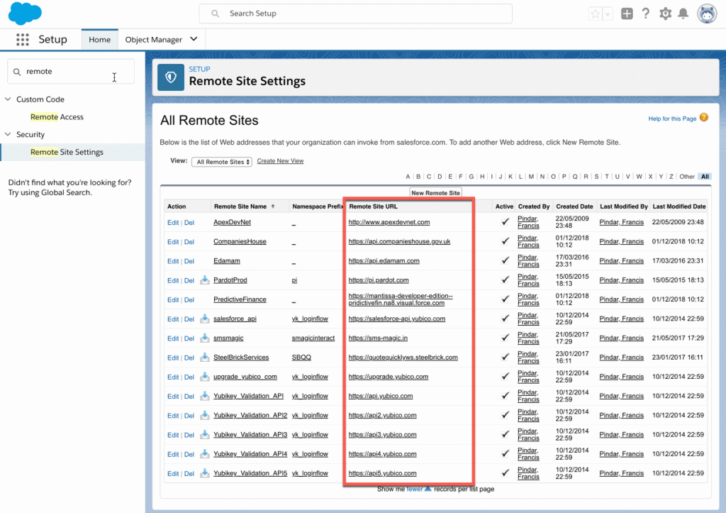Switch to the Home tab
The image size is (726, 513).
tap(99, 39)
